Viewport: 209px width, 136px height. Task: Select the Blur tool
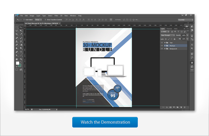[x=17, y=48]
